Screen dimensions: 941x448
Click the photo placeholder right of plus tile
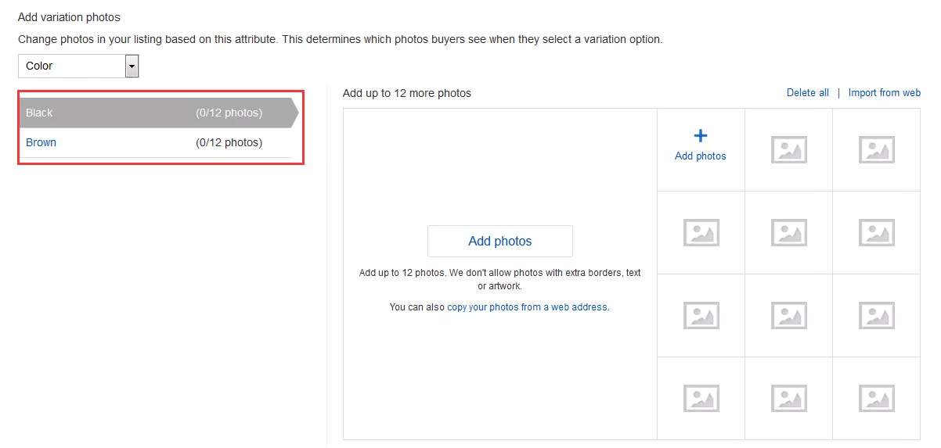(x=788, y=149)
